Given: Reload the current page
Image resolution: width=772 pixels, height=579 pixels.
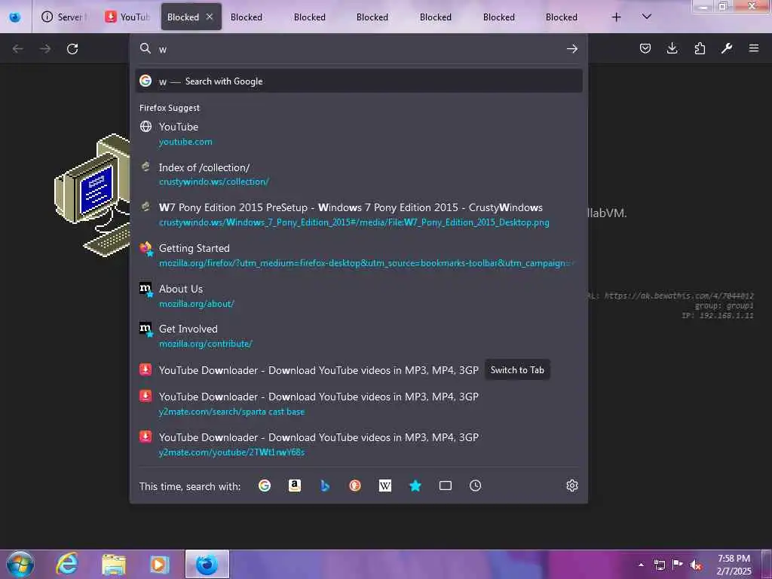Looking at the screenshot, I should coord(72,49).
